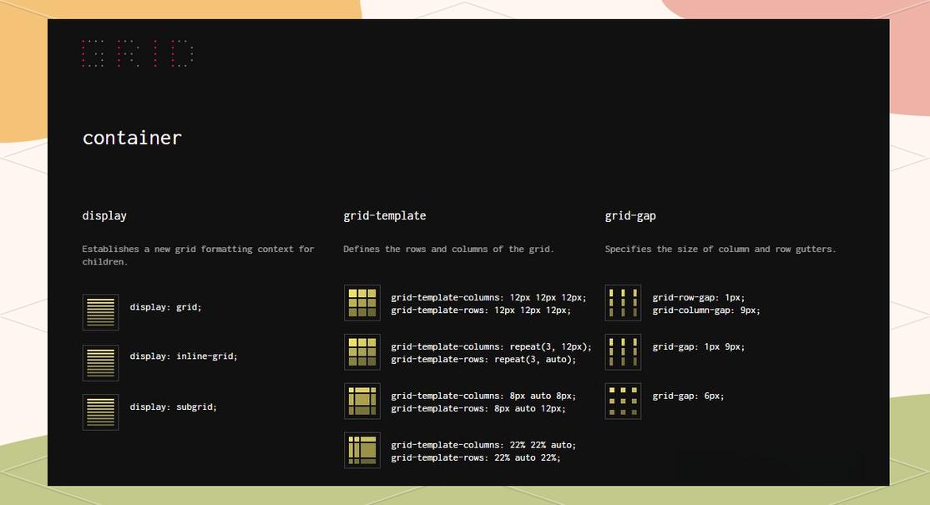Click the grid icon beside 22% 22% auto
Image resolution: width=930 pixels, height=505 pixels.
pos(361,450)
